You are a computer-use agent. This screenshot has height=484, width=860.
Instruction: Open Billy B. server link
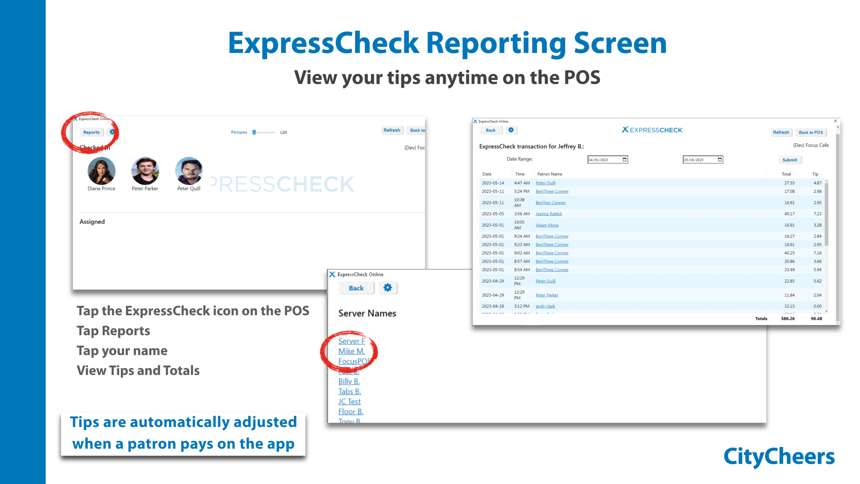coord(349,381)
